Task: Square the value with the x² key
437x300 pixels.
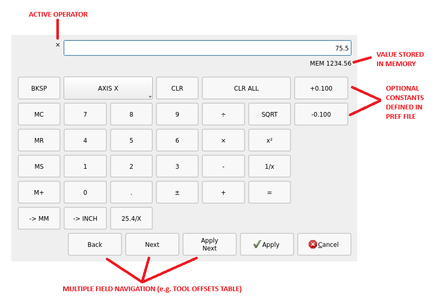Action: 269,140
